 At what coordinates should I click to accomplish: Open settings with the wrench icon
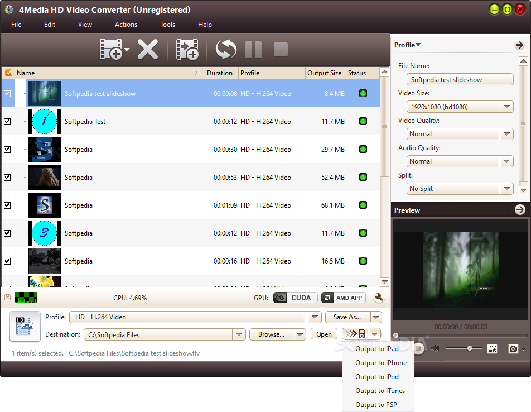point(379,298)
